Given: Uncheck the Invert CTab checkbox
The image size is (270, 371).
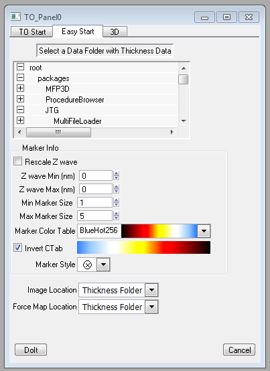Looking at the screenshot, I should tap(17, 248).
